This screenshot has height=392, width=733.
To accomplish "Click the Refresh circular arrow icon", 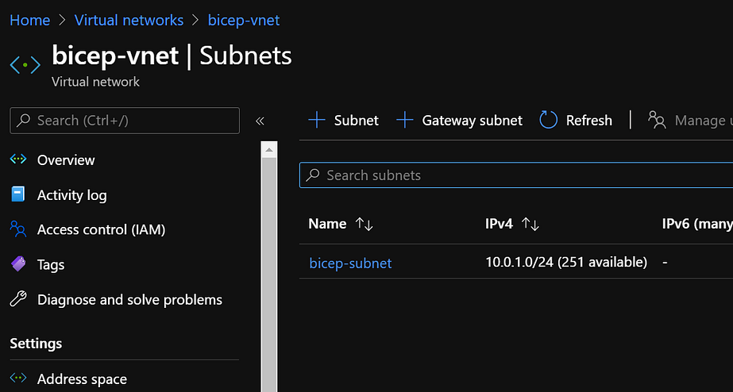I will (549, 120).
